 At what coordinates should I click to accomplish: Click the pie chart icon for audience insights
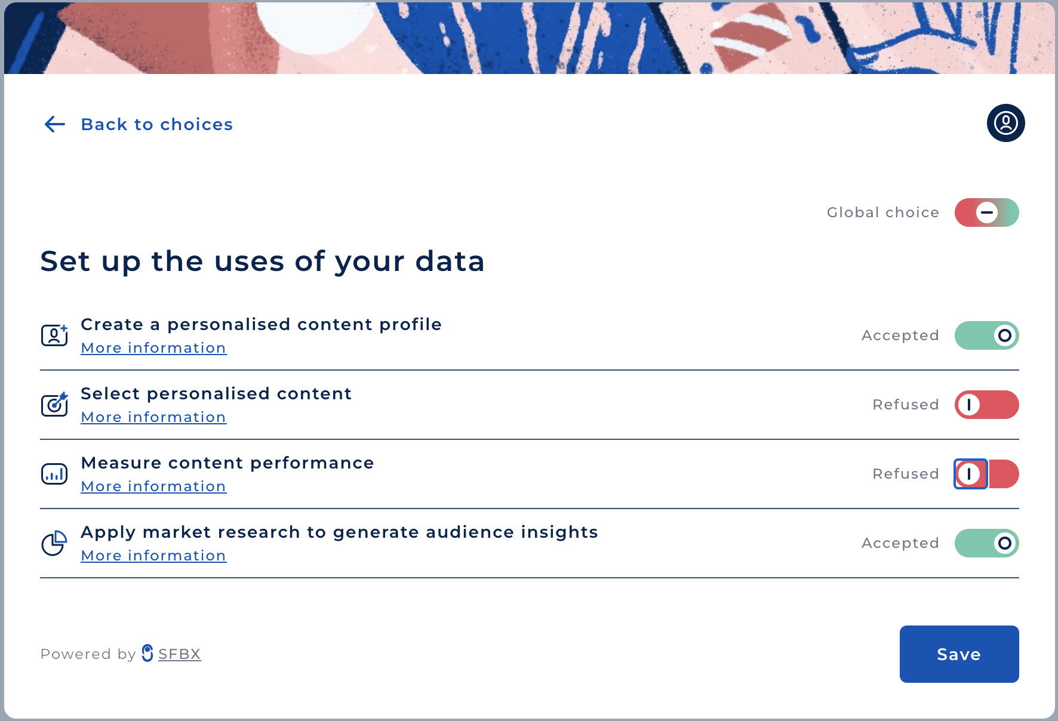pyautogui.click(x=53, y=543)
